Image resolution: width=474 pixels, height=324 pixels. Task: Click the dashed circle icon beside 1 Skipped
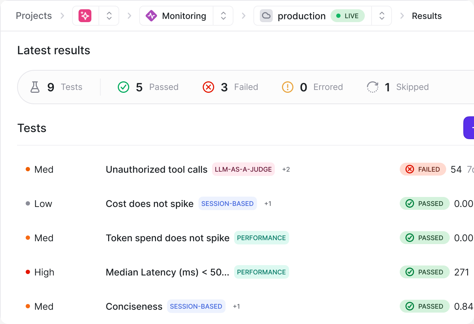(x=373, y=87)
